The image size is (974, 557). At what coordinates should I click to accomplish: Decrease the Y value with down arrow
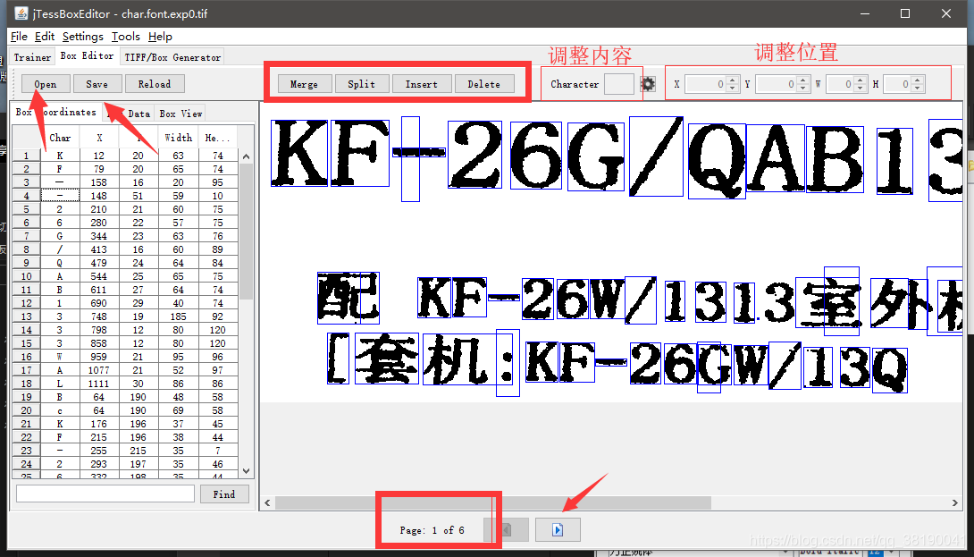[x=804, y=89]
